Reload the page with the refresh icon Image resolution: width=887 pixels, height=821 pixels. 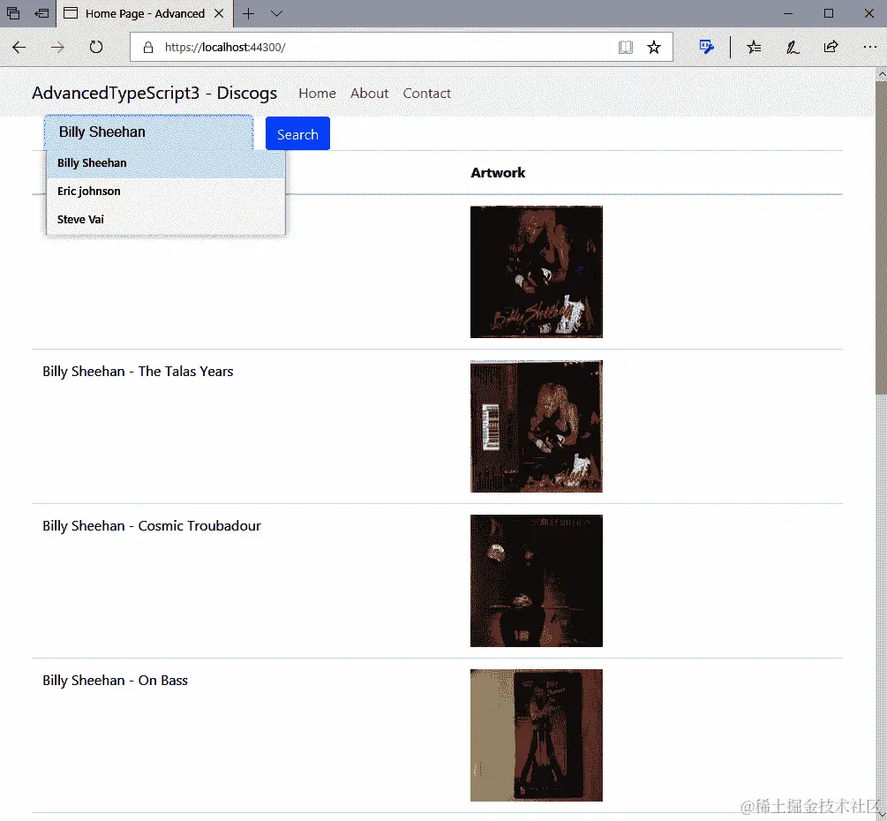96,47
